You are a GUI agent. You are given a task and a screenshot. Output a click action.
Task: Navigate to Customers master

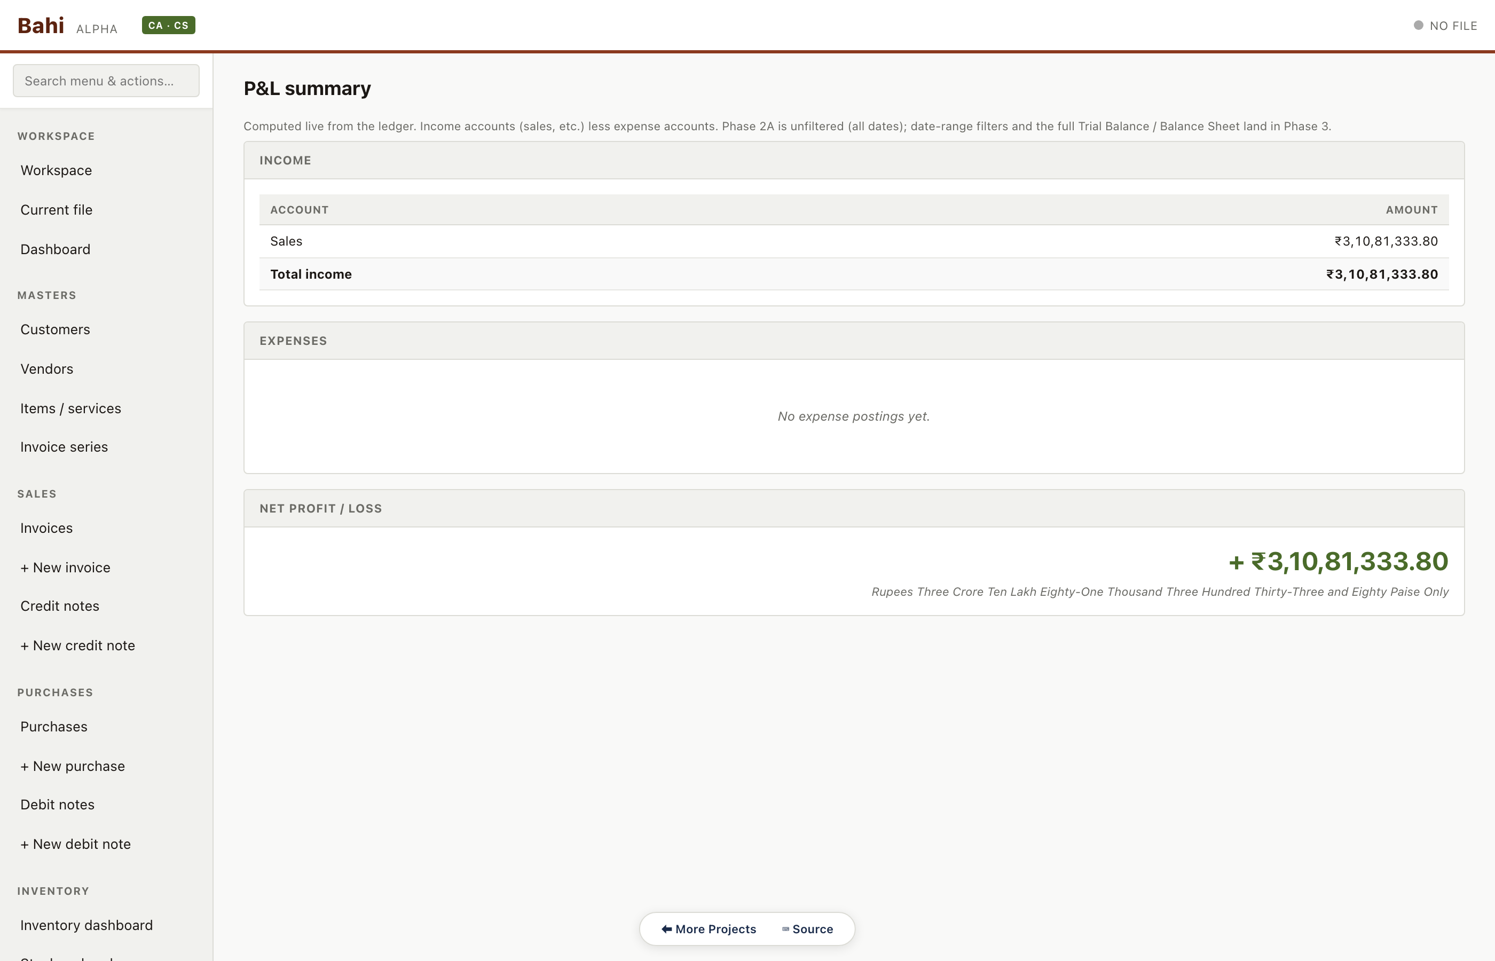[55, 329]
